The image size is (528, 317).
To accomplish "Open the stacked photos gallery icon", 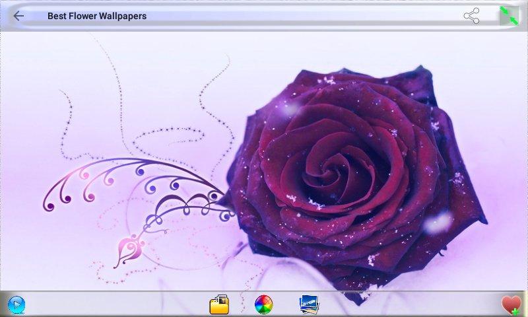I will point(309,304).
